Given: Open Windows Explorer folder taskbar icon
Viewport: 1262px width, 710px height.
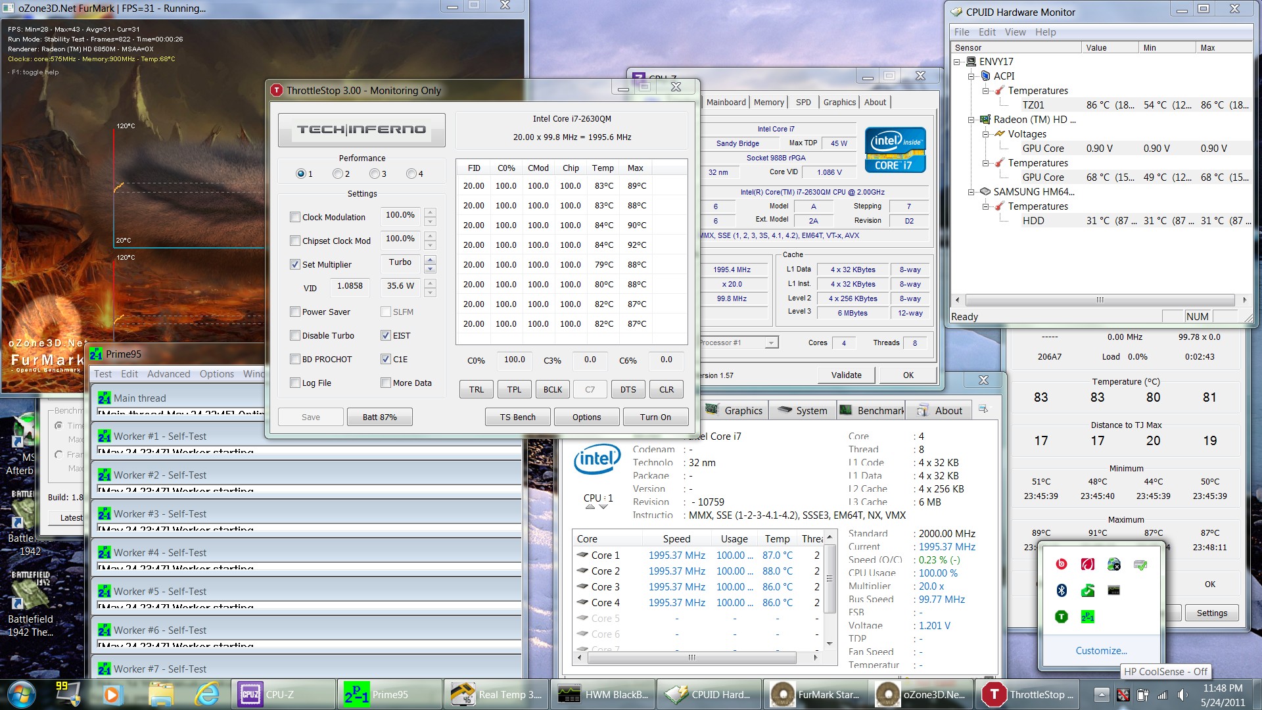Looking at the screenshot, I should point(160,694).
